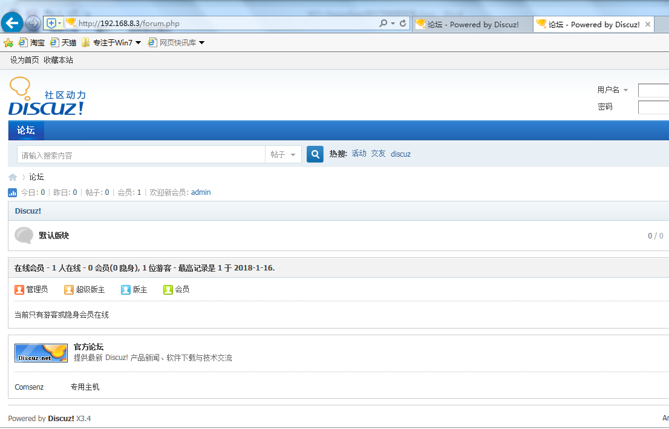
Task: Click hot search link 交友
Action: [x=378, y=153]
